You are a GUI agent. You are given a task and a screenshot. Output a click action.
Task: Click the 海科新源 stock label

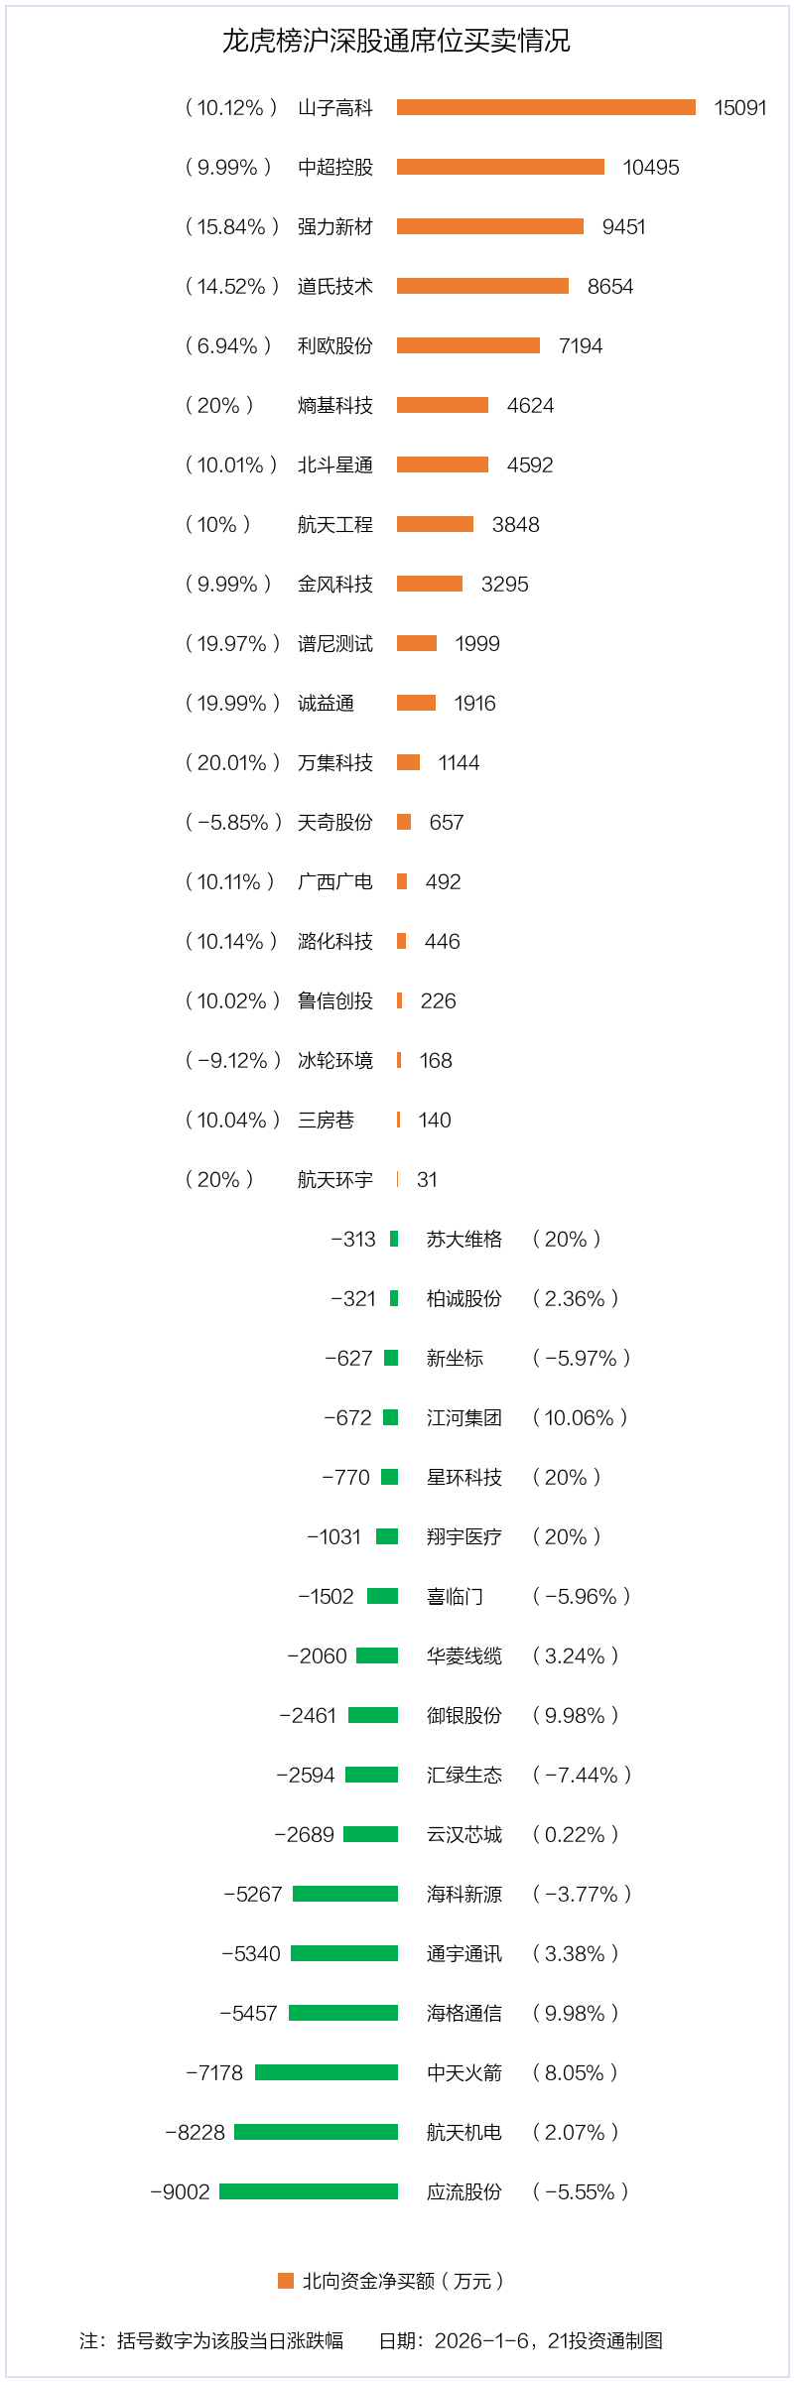coord(464,1894)
